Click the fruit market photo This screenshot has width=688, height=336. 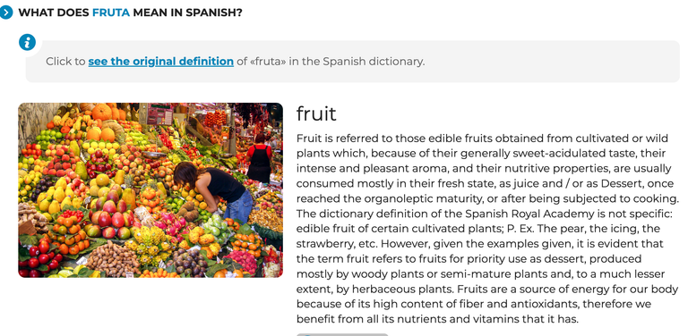coord(150,189)
